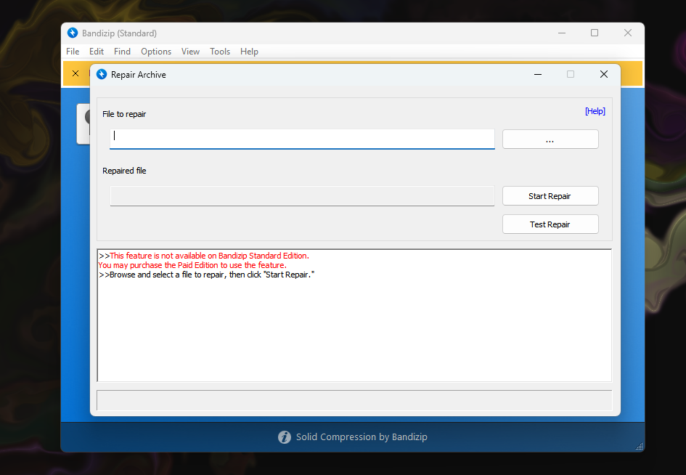Open the Help menu in the menu bar
The height and width of the screenshot is (475, 686).
249,52
